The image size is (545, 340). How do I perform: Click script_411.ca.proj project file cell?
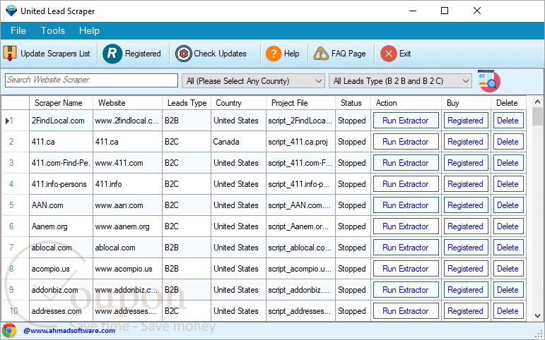click(x=300, y=142)
